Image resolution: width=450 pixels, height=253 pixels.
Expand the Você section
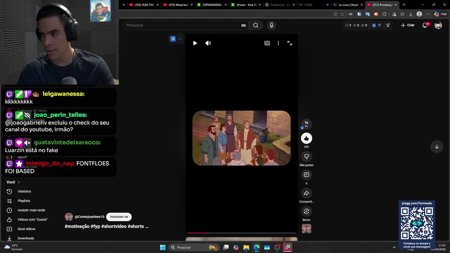(x=13, y=182)
